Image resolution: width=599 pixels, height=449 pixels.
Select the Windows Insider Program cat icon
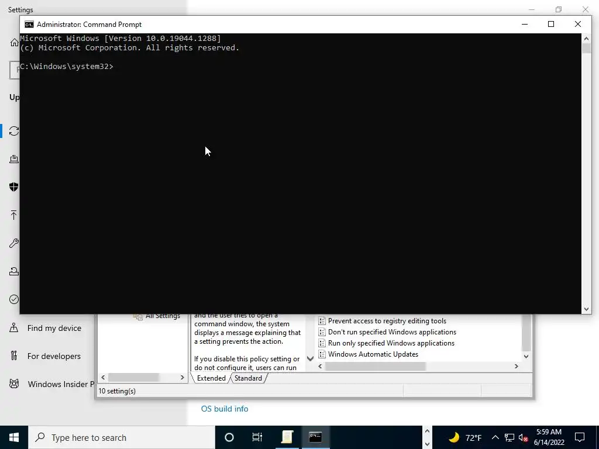[14, 384]
